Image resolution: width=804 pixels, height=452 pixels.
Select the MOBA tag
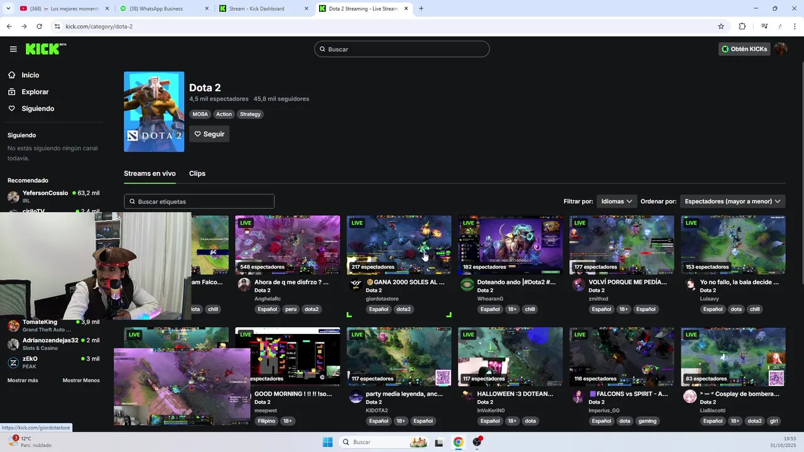point(200,114)
